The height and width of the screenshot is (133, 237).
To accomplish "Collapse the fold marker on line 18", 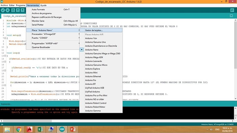I will tap(5, 70).
